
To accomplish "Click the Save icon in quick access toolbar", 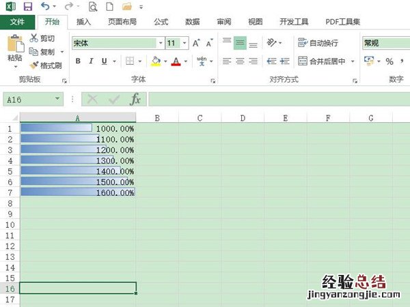I will point(27,7).
